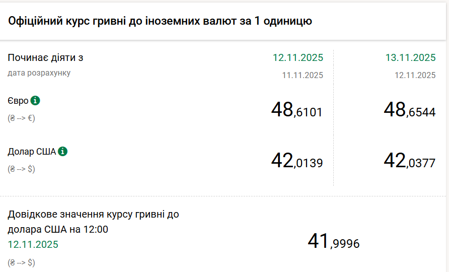Click the hryvnia-to-euro symbol notation
Viewport: 449px width, 272px height.
click(x=21, y=119)
